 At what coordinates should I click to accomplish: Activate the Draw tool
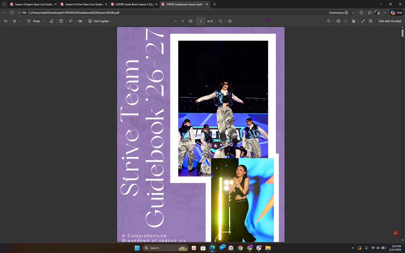tap(34, 21)
